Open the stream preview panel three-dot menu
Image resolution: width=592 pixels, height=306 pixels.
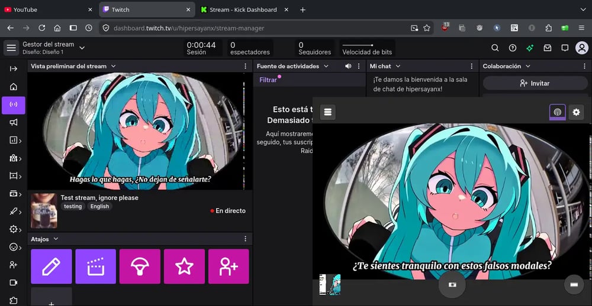tap(246, 66)
